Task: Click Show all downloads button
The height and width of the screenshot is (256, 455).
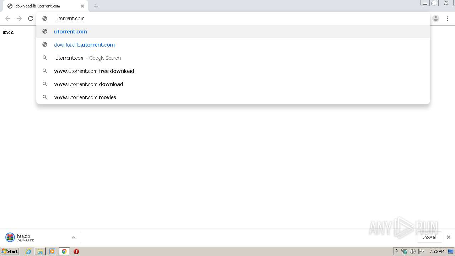Action: click(x=429, y=237)
